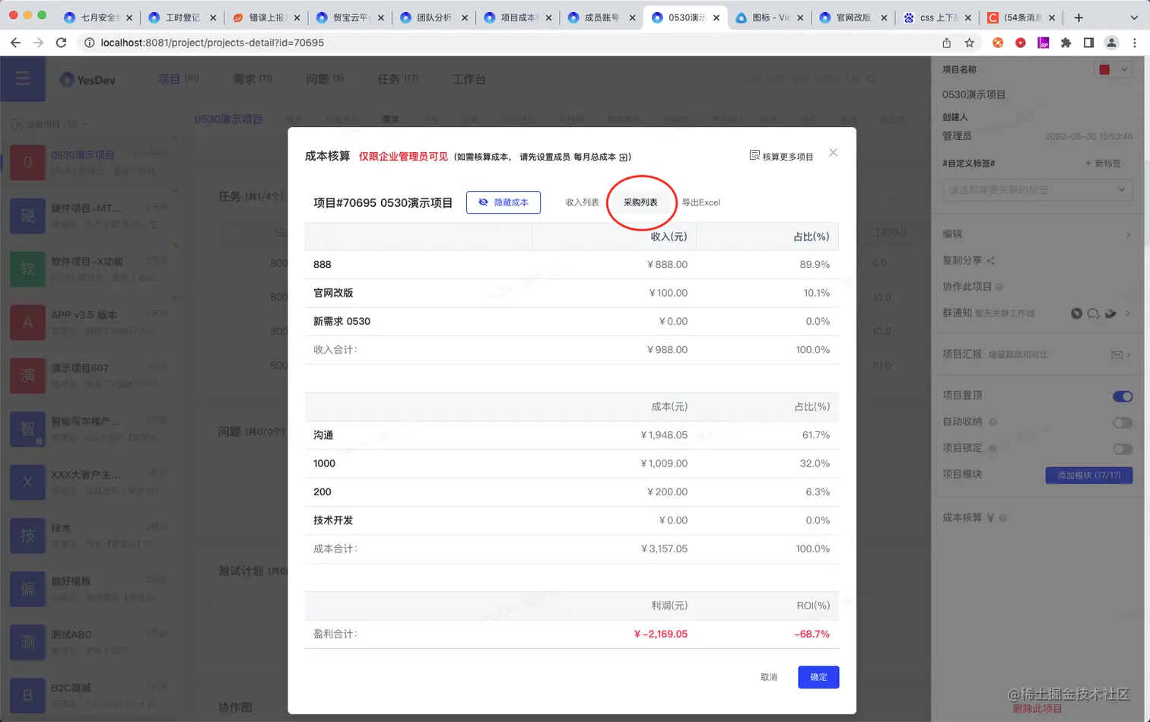Click the 确定 button

(818, 676)
